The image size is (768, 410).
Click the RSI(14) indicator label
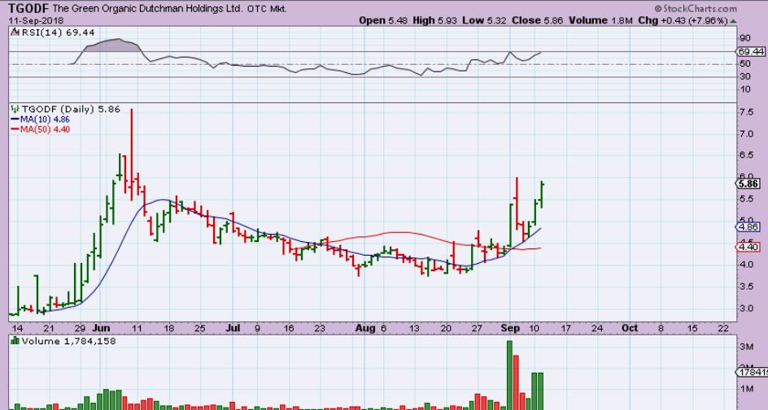36,32
